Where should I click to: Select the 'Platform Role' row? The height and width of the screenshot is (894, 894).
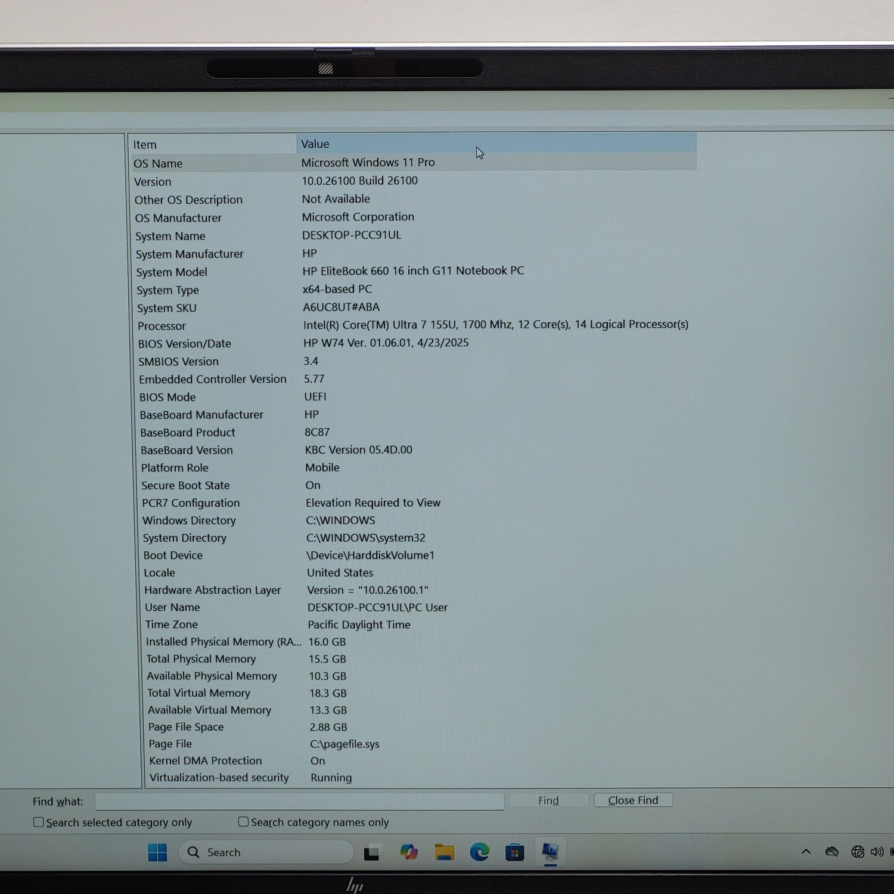[175, 468]
